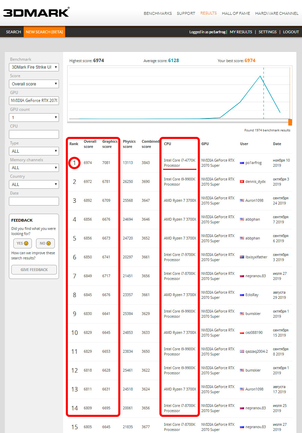Click the Combined score column header
This screenshot has height=433, width=302.
(x=150, y=144)
